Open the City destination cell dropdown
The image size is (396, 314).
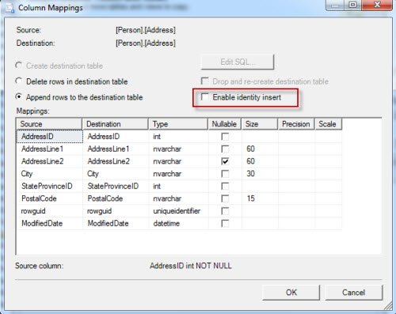[116, 174]
